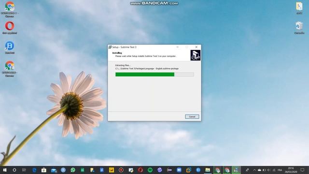Image resolution: width=309 pixels, height=174 pixels.
Task: Launch Microsoft Edge from the taskbar
Action: 34,170
